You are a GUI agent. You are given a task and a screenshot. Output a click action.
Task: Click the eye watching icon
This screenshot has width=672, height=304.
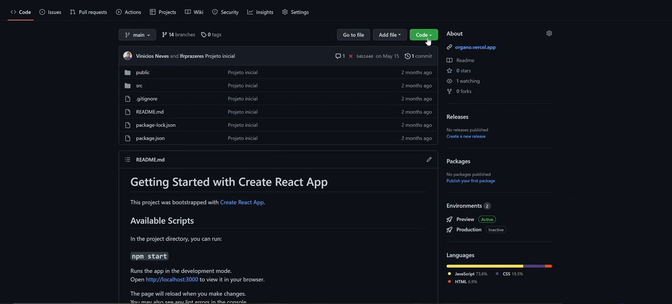450,81
